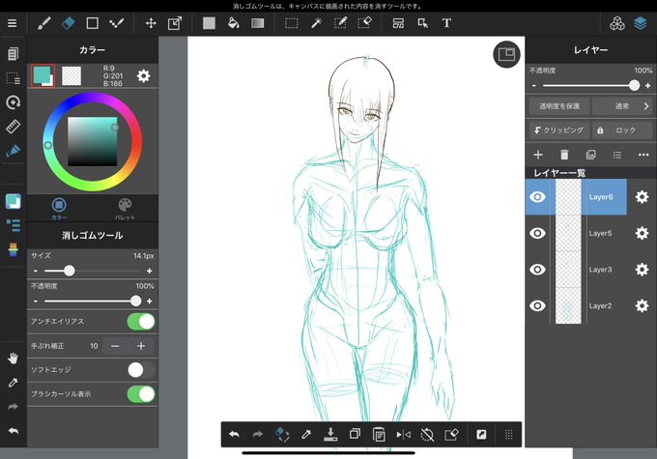Open Layer5 settings gear

(642, 233)
